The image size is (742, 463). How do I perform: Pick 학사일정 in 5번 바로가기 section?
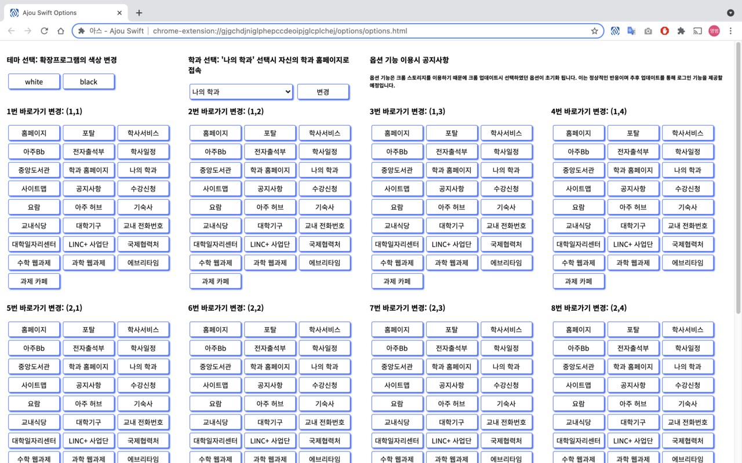(143, 348)
